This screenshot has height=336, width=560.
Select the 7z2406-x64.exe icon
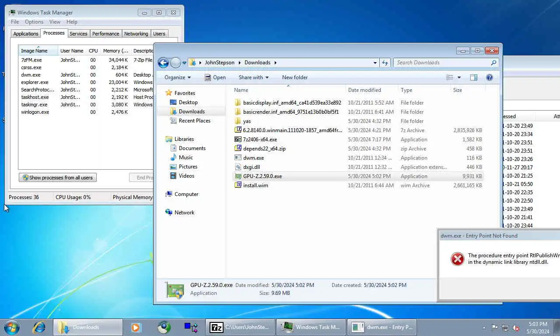coord(238,140)
